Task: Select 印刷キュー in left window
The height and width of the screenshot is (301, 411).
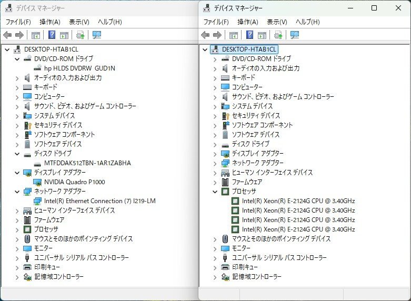Action: [x=47, y=267]
